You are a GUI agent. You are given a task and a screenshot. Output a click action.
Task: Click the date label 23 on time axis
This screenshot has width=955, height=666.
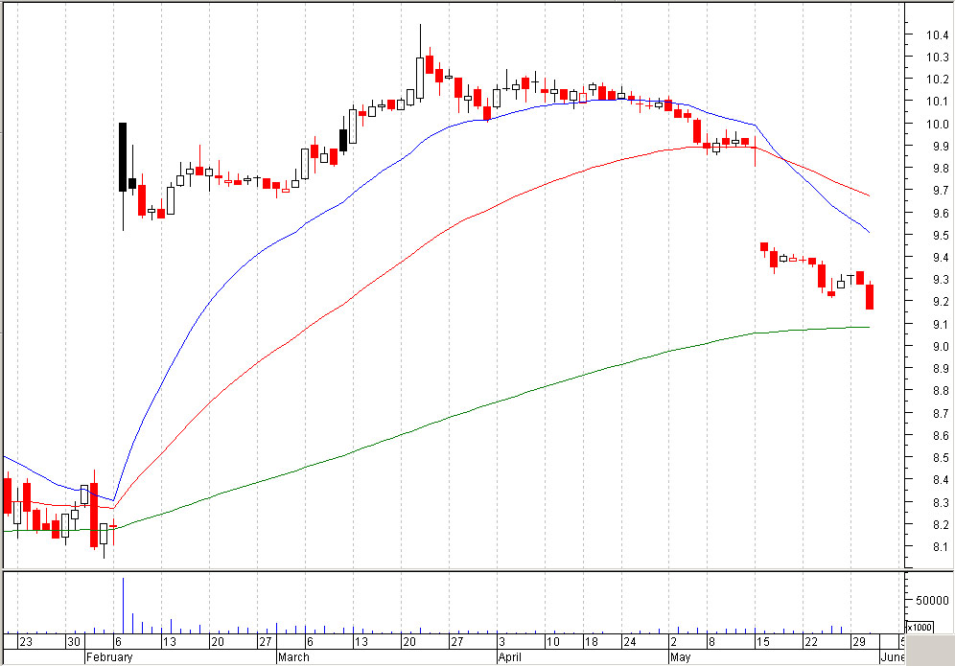click(26, 642)
